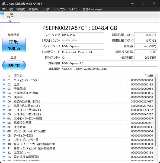Click status dot for 10 警告温度超過時間 row
The image size is (160, 163).
pos(4,144)
